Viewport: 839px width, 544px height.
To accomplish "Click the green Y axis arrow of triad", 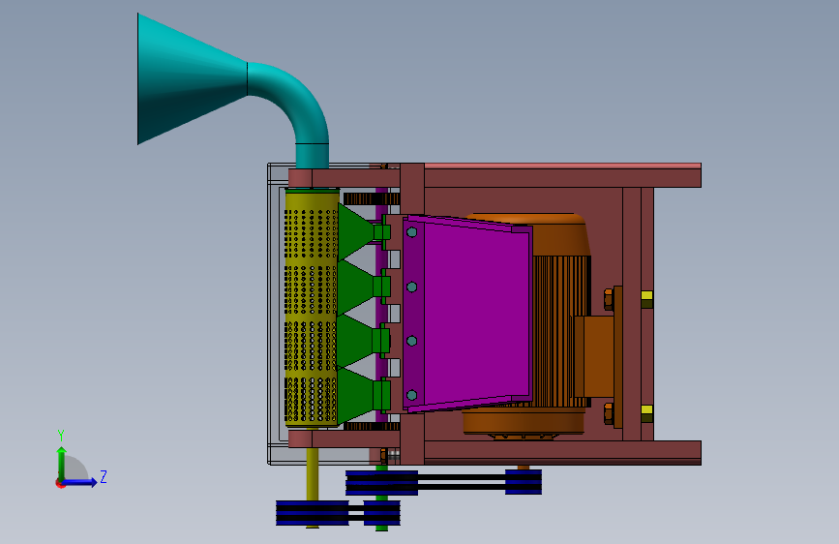I will click(x=62, y=463).
